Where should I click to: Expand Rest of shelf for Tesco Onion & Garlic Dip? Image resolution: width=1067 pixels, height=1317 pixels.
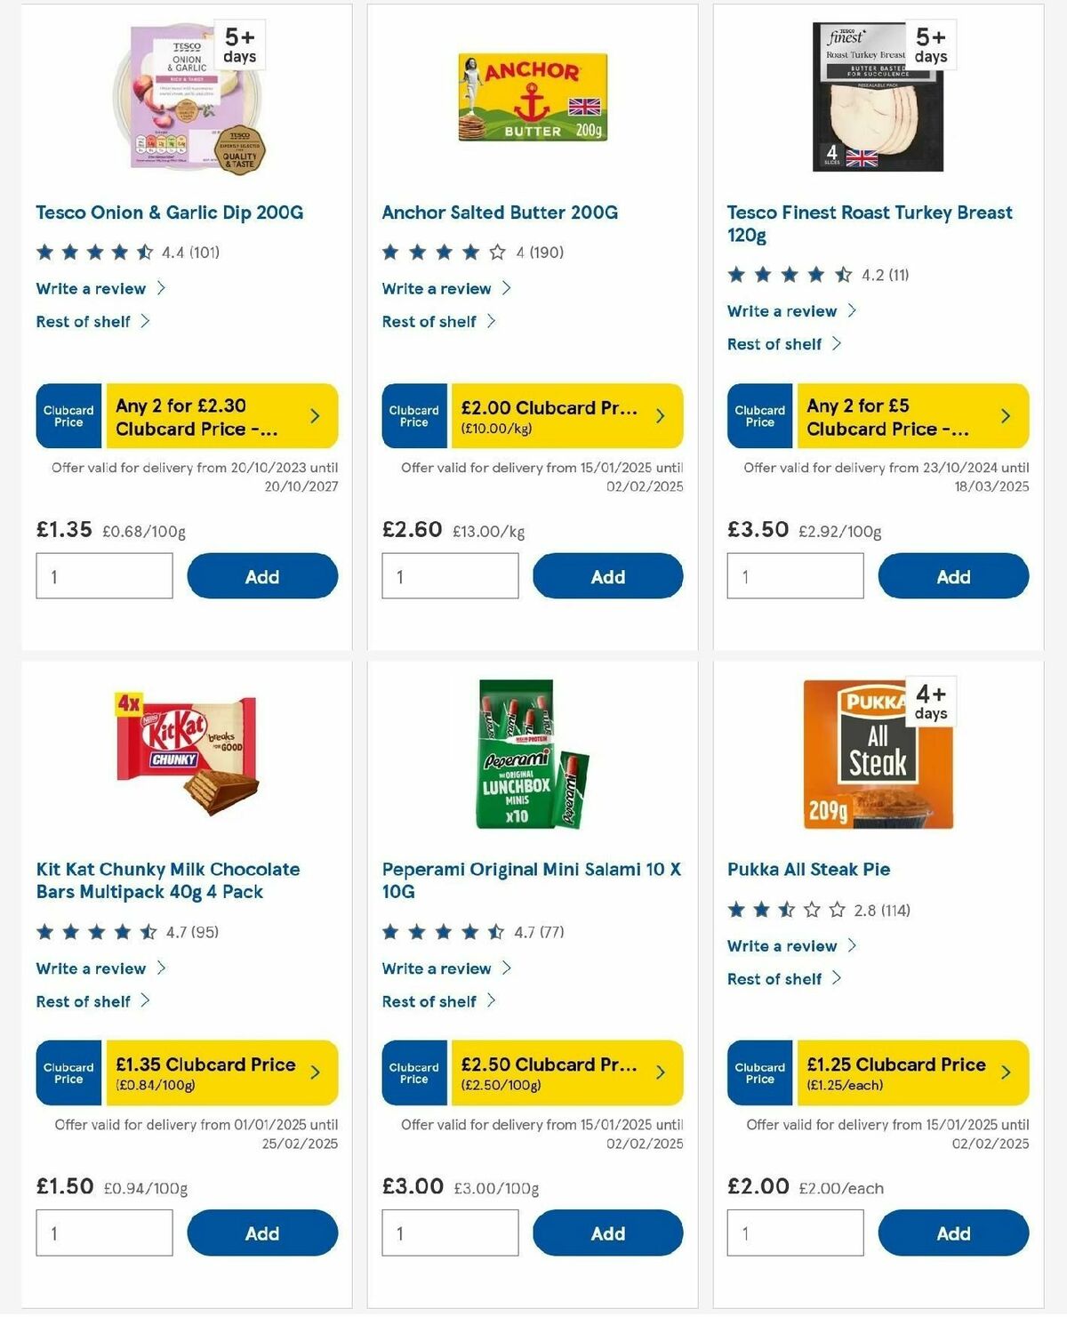(82, 321)
